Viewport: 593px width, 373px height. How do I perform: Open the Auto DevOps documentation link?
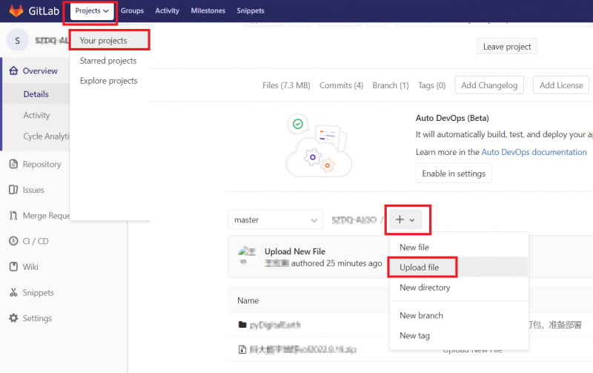point(534,152)
